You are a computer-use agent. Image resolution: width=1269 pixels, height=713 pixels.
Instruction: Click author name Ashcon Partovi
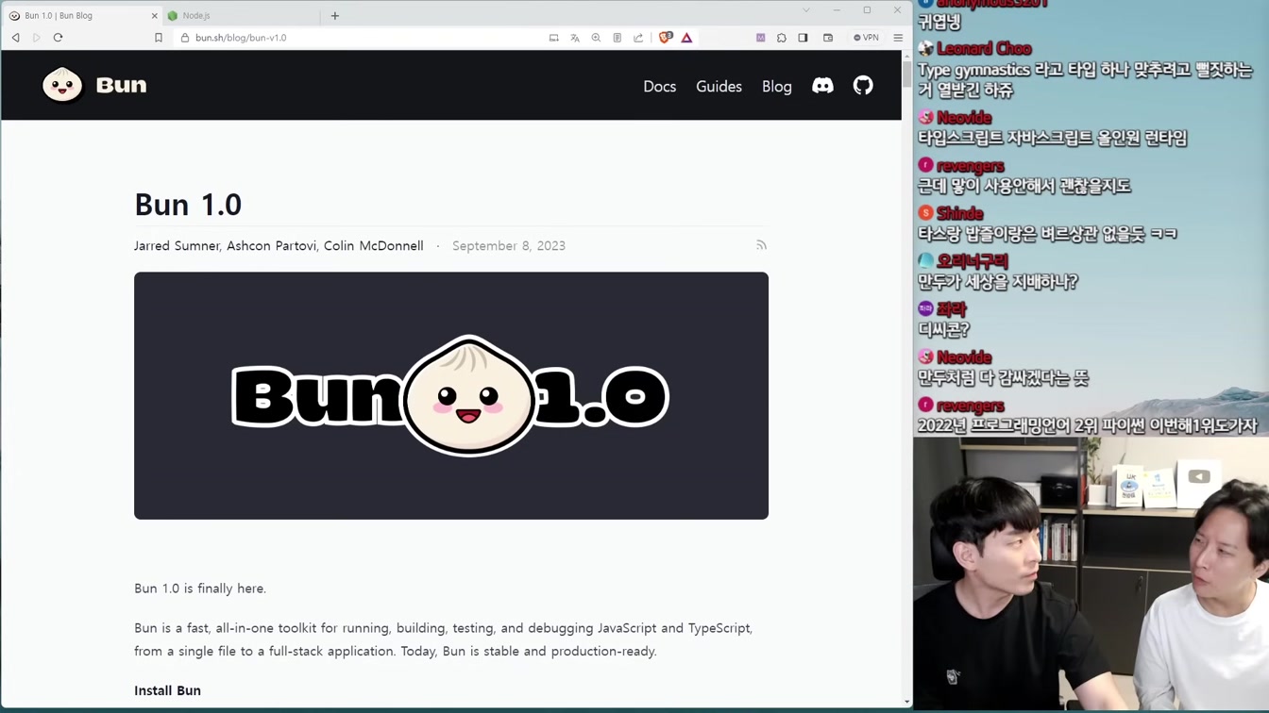(x=271, y=245)
